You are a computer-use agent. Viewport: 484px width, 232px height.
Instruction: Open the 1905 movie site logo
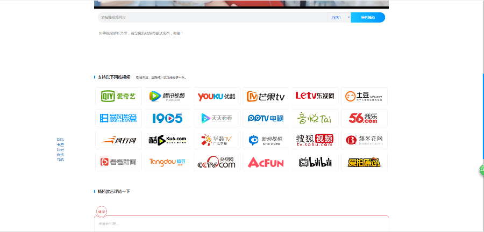[168, 118]
